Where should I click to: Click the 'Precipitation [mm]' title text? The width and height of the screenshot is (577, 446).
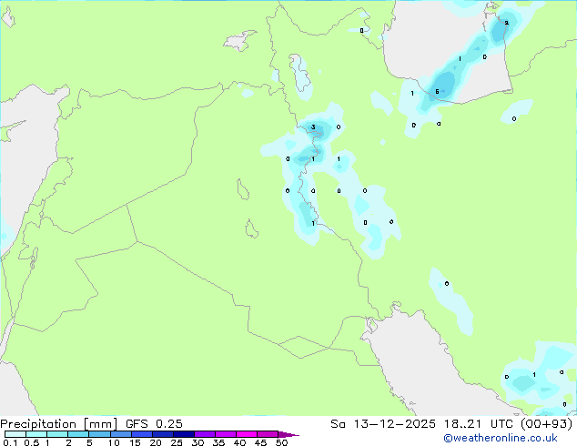58,424
